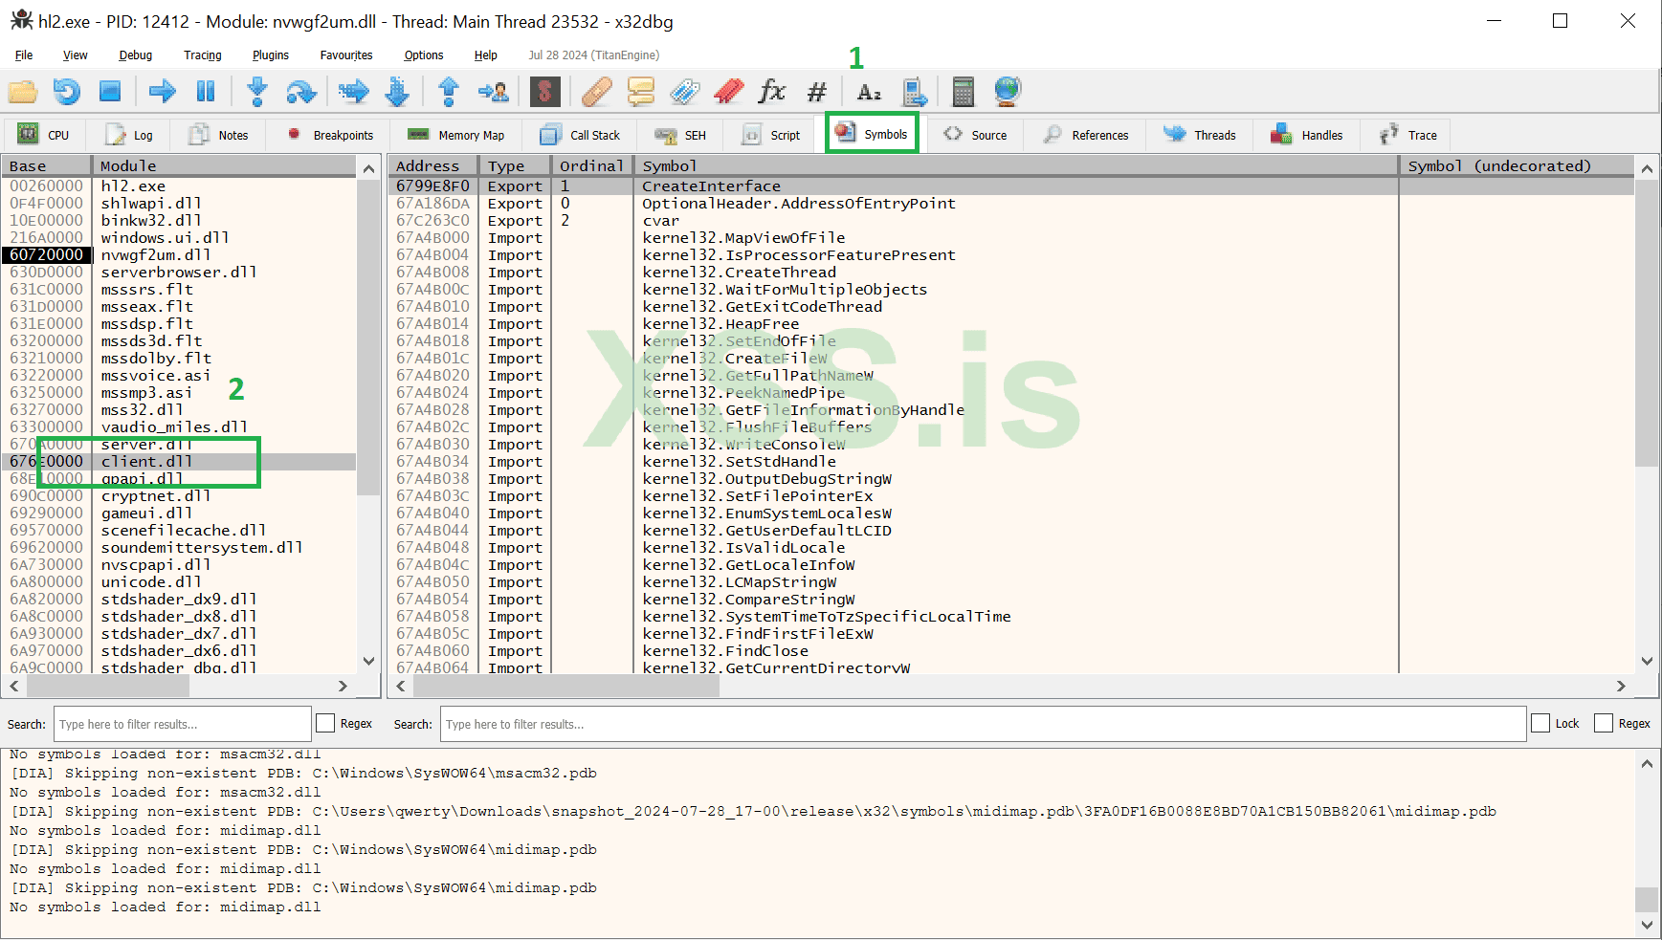Click the Step over toolbar icon
The image size is (1662, 940).
[x=301, y=92]
